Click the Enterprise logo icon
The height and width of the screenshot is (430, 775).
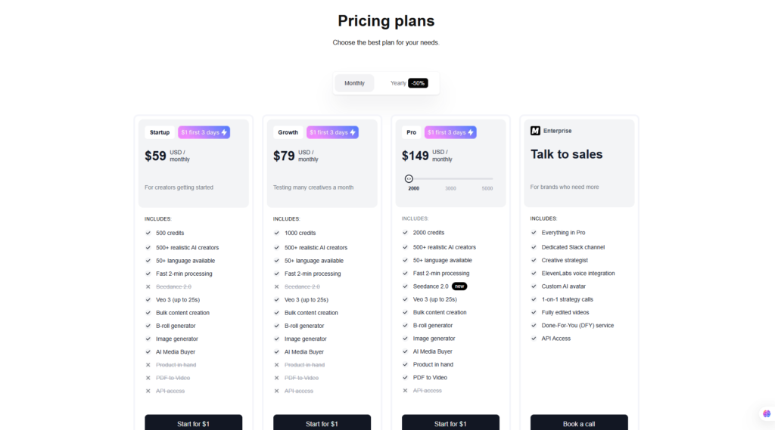coord(535,131)
